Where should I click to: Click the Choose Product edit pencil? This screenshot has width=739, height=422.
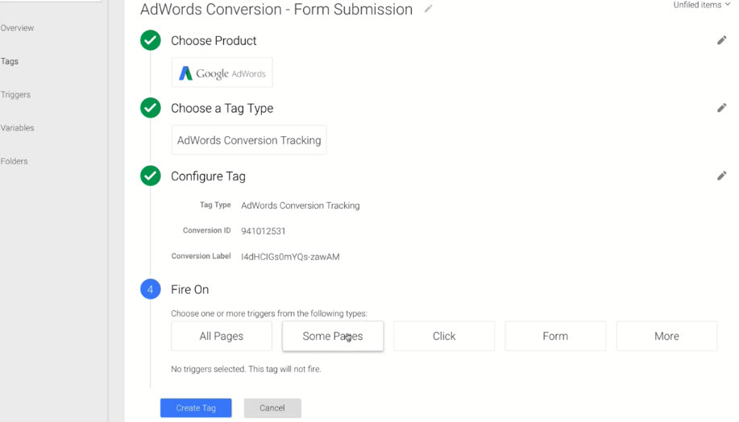(x=721, y=40)
